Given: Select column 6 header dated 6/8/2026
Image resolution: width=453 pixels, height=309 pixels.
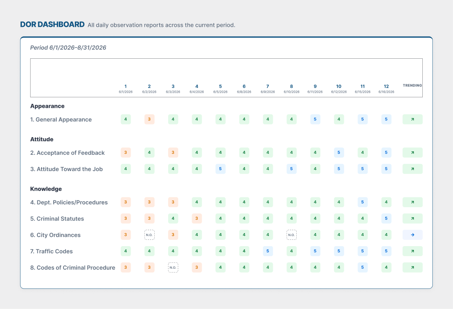Looking at the screenshot, I should pyautogui.click(x=244, y=89).
